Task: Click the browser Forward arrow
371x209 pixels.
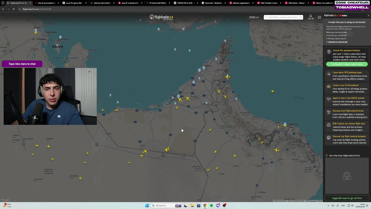Action: [x=8, y=9]
